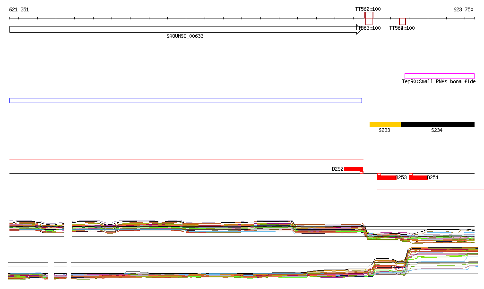Select the red D254 feature block
The width and height of the screenshot is (484, 289).
point(418,177)
